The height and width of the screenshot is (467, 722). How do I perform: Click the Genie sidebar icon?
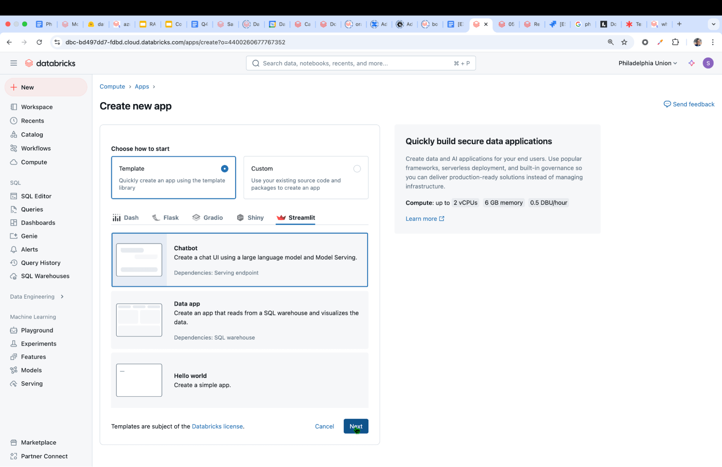pos(14,236)
